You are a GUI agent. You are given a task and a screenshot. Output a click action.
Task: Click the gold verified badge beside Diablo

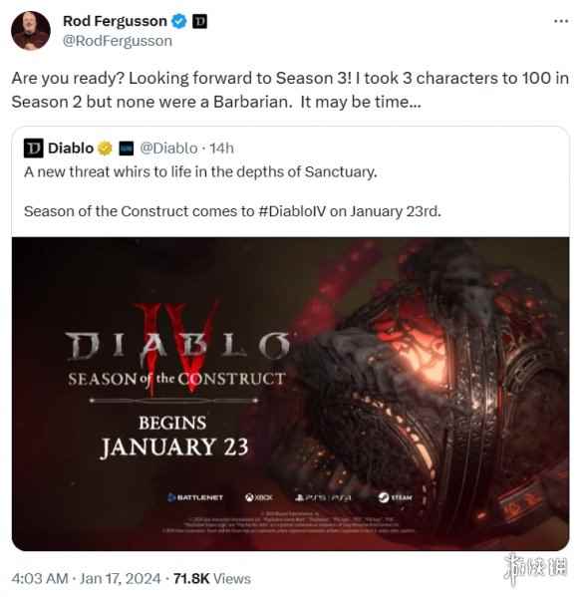click(x=105, y=149)
